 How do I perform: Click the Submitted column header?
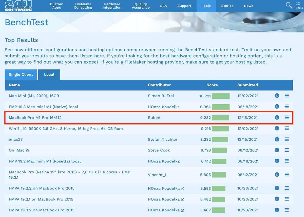(248, 85)
